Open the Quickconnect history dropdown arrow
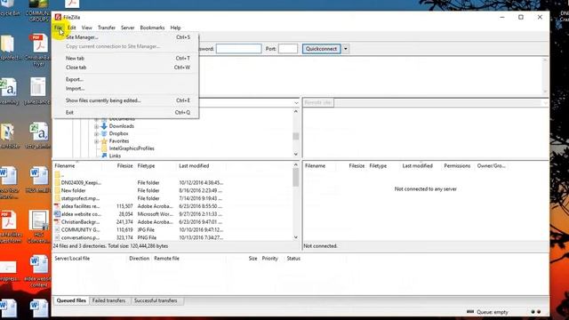The width and height of the screenshot is (569, 320). 346,49
